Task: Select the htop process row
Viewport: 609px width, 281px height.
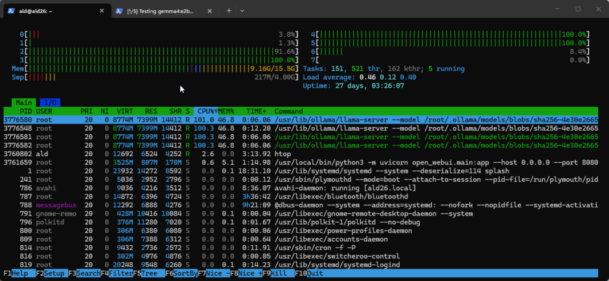Action: 301,154
